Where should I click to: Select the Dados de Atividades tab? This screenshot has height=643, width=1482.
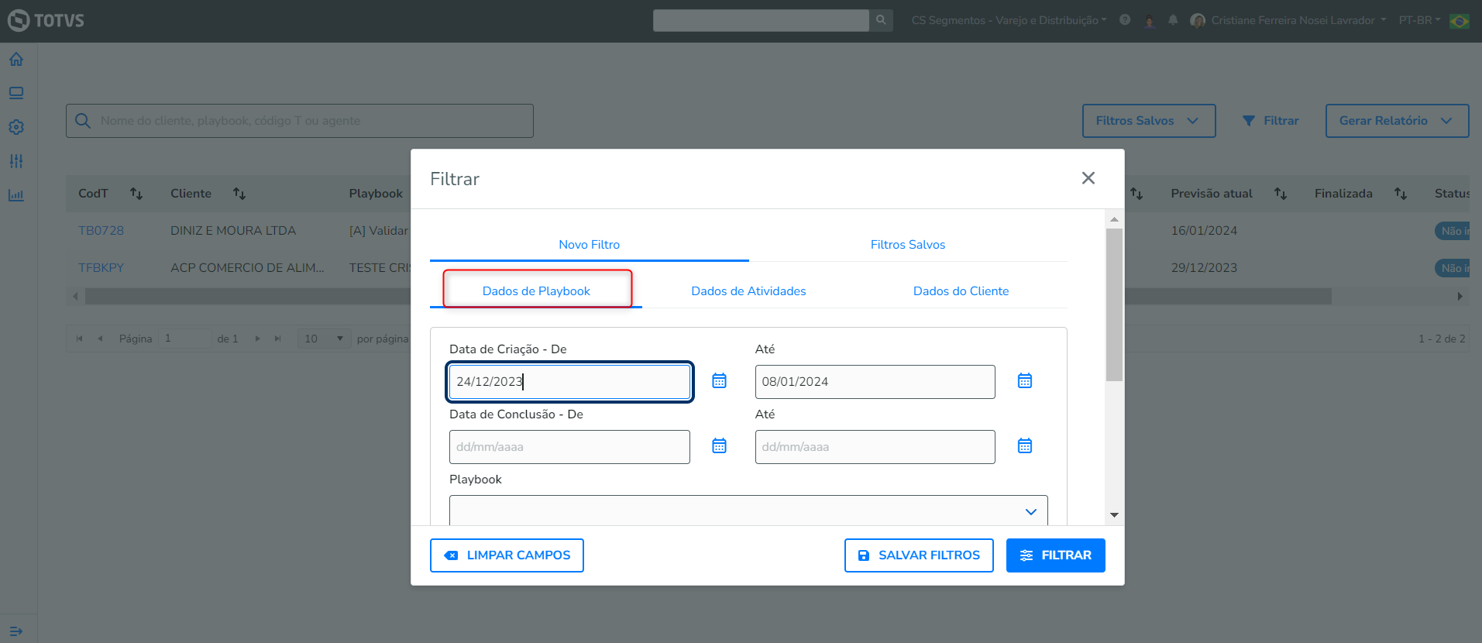tap(748, 291)
